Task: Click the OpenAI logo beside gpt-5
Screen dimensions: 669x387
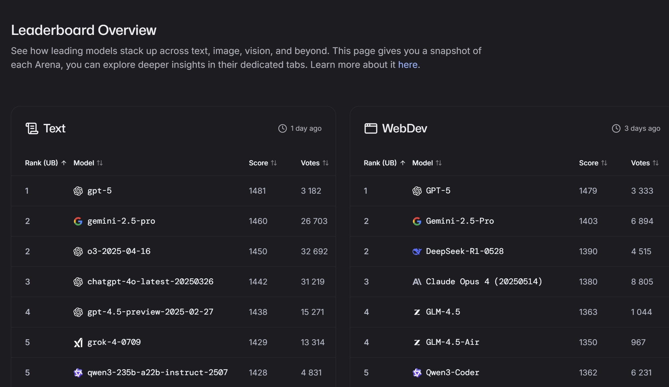Action: pyautogui.click(x=78, y=191)
